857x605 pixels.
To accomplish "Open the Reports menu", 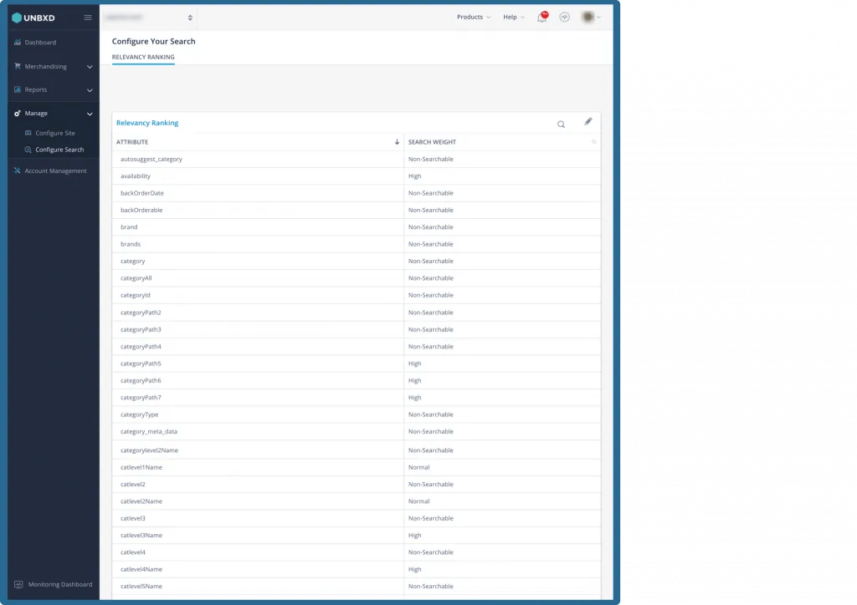I will (x=35, y=89).
